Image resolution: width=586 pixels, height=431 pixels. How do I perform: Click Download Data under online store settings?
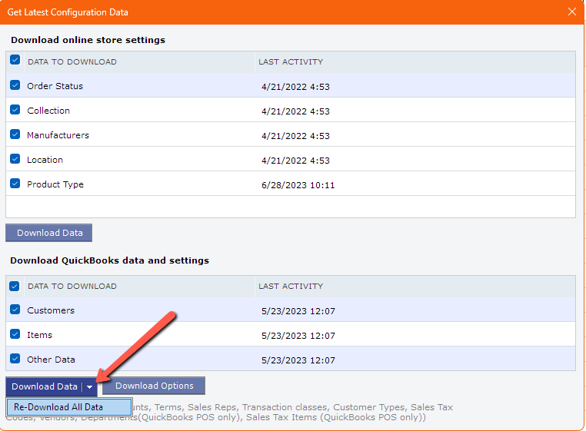(49, 233)
